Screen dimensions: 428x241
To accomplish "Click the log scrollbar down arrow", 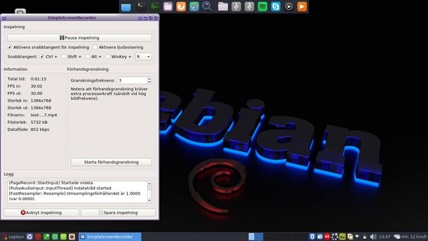I will click(x=149, y=201).
